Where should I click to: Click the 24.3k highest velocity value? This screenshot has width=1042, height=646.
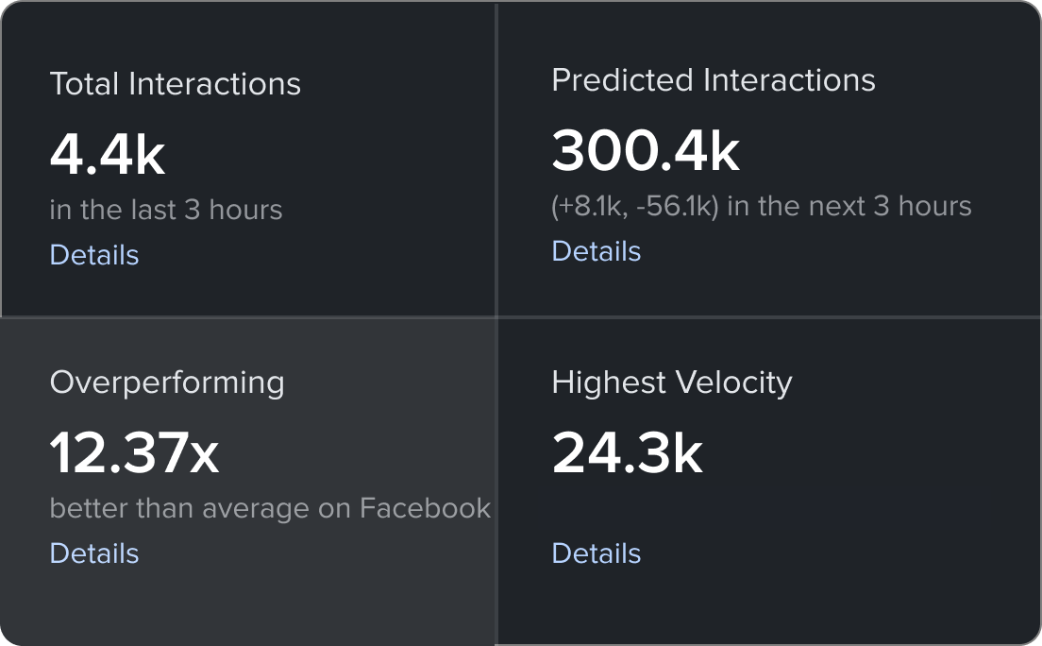[627, 453]
